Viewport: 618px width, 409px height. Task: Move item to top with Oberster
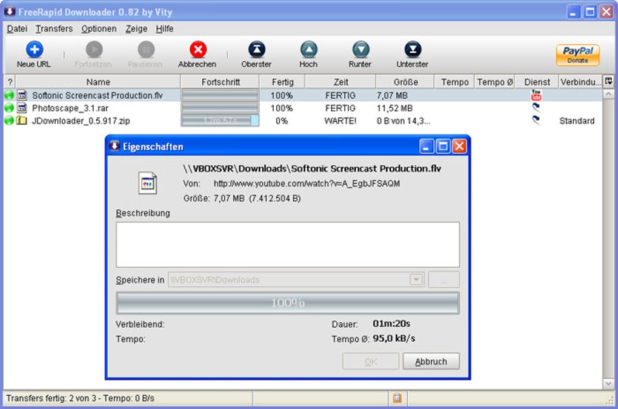[x=256, y=49]
